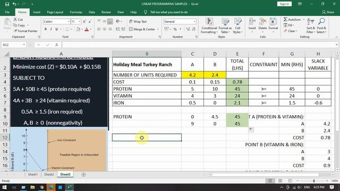This screenshot has height=191, width=340.
Task: Click the Paste Options smart tag icon
Action: coord(251,130)
